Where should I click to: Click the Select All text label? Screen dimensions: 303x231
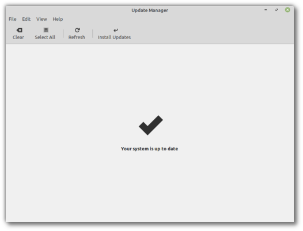(x=45, y=37)
